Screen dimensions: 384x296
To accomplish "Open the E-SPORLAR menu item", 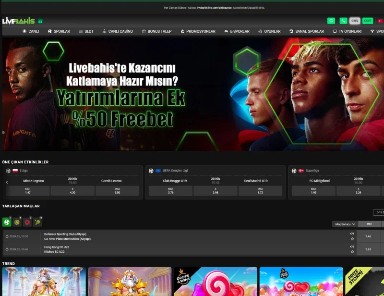I will pyautogui.click(x=237, y=31).
